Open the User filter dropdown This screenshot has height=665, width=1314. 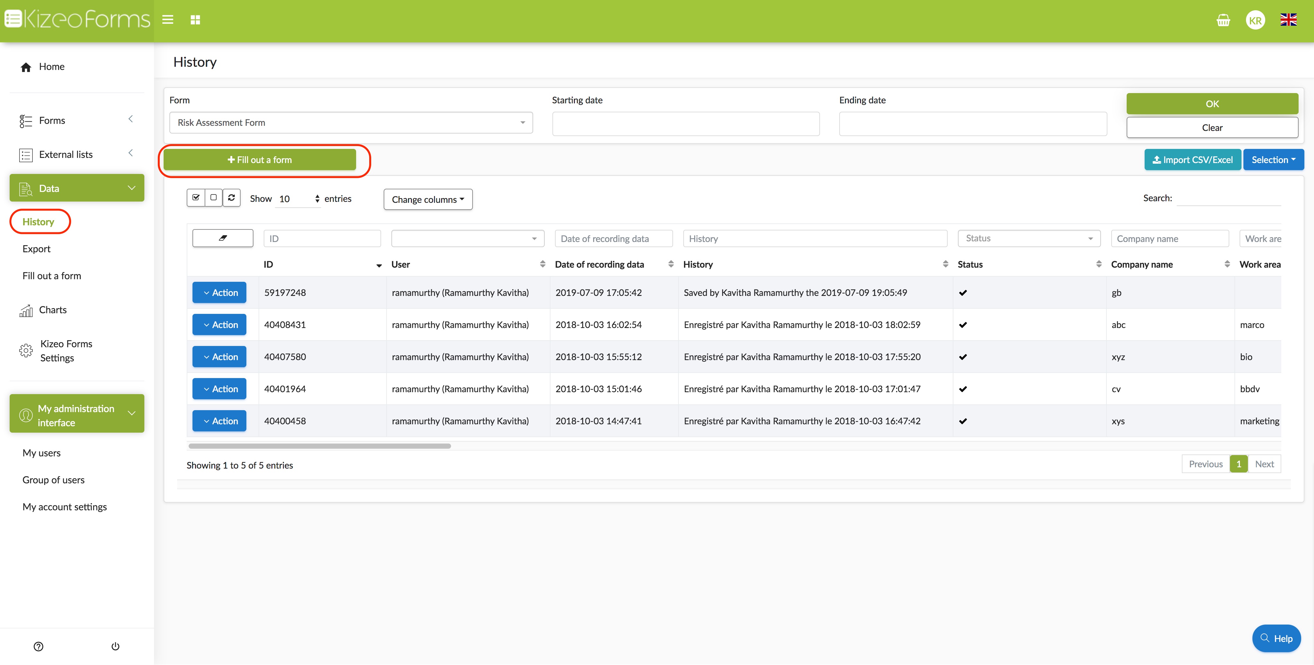click(468, 239)
